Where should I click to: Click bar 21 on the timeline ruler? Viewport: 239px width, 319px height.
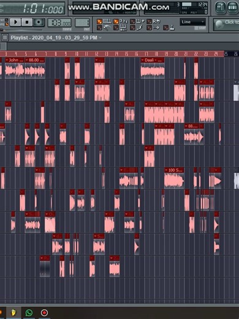point(186,54)
